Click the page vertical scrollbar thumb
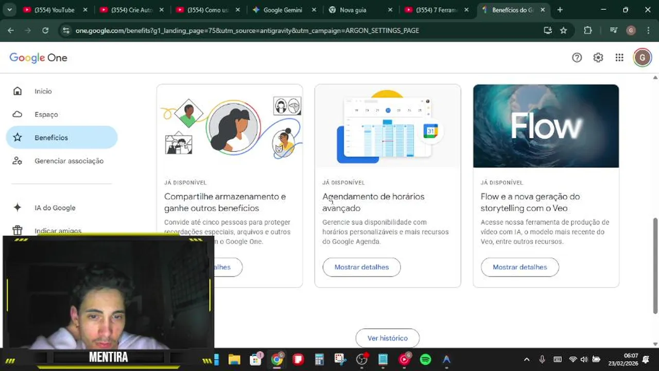659x371 pixels. pyautogui.click(x=655, y=265)
